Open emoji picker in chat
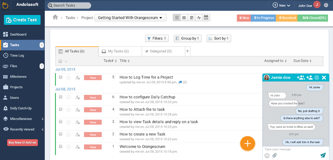 (x=267, y=155)
